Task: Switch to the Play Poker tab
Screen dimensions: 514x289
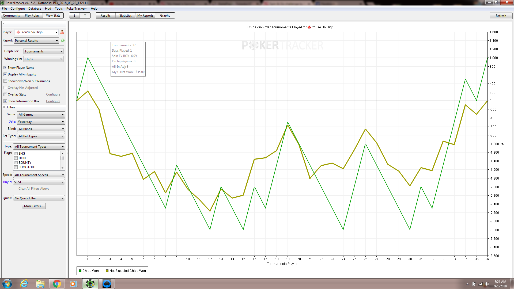Action: coord(32,16)
